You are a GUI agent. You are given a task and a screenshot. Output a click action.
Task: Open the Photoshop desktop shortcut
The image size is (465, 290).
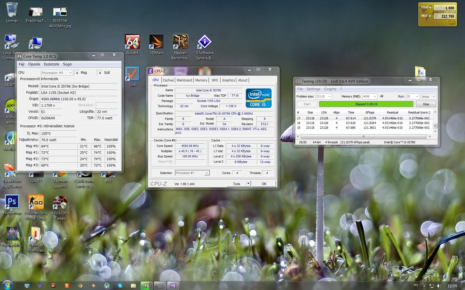coord(12,204)
